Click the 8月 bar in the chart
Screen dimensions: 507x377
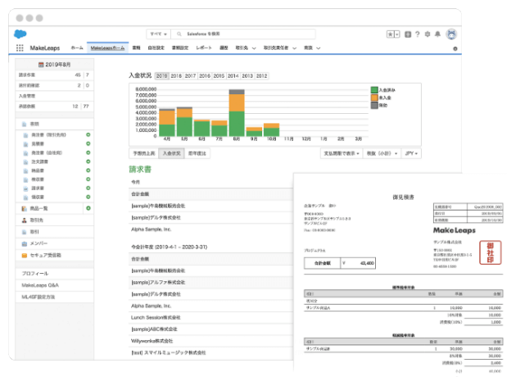[x=237, y=113]
